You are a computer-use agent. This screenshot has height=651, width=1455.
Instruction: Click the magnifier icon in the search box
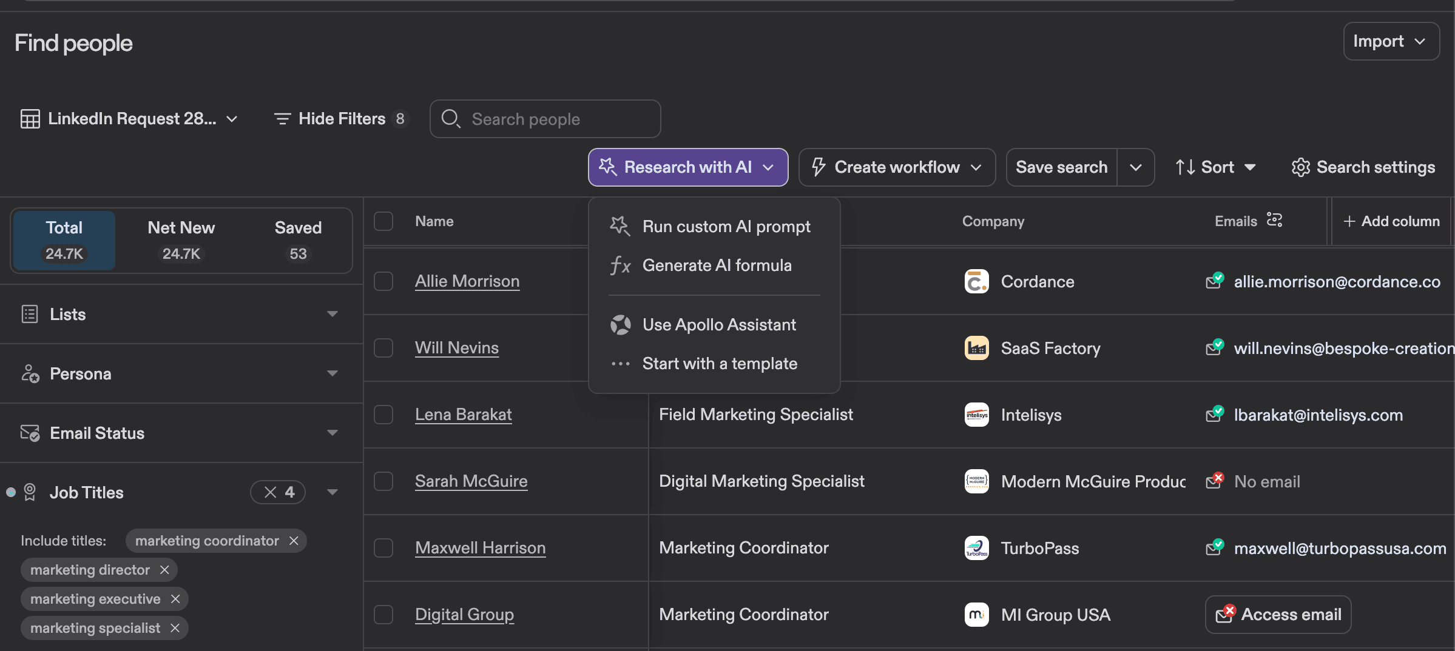click(x=450, y=119)
